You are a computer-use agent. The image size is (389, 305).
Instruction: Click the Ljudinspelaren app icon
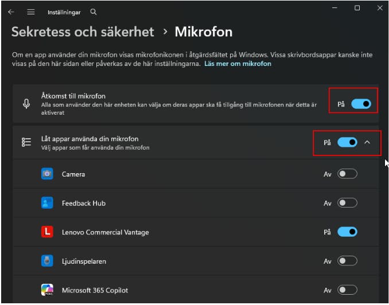[47, 261]
